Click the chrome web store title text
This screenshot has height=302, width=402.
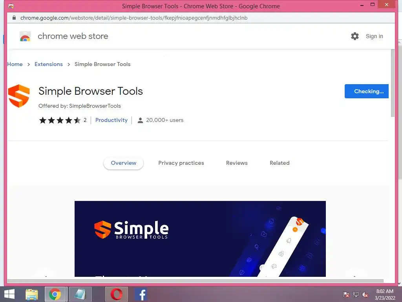(73, 36)
